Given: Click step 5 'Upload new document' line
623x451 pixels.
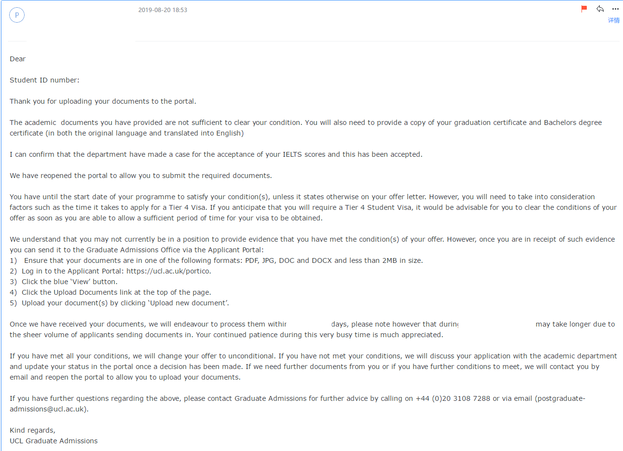Looking at the screenshot, I should coord(119,303).
